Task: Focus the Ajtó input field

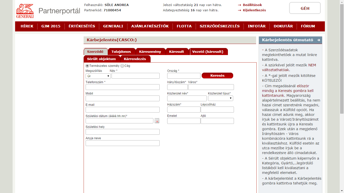Action: 217,121
